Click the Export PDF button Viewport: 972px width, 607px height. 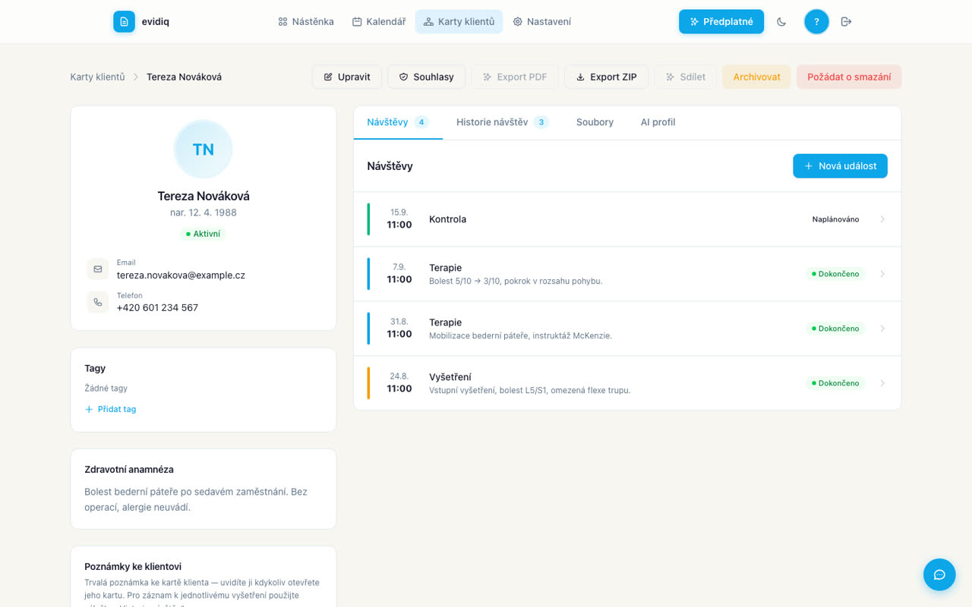pyautogui.click(x=515, y=77)
